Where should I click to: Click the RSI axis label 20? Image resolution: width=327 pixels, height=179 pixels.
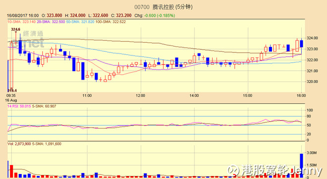(309, 134)
